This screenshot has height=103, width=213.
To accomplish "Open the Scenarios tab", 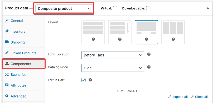I will [23, 75].
